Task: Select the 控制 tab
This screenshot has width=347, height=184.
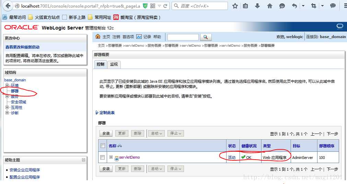Action: [x=100, y=64]
